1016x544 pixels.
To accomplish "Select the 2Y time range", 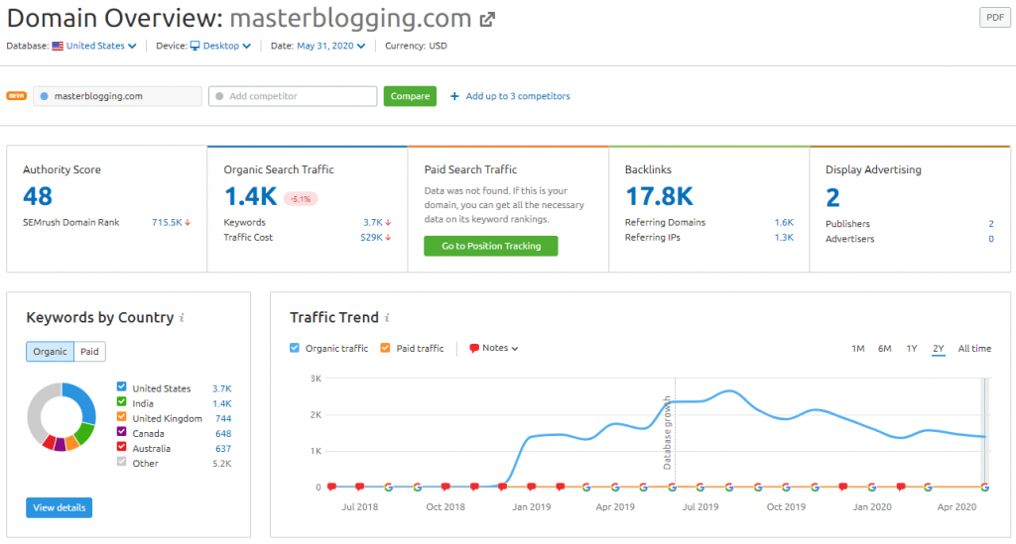I will pyautogui.click(x=939, y=349).
